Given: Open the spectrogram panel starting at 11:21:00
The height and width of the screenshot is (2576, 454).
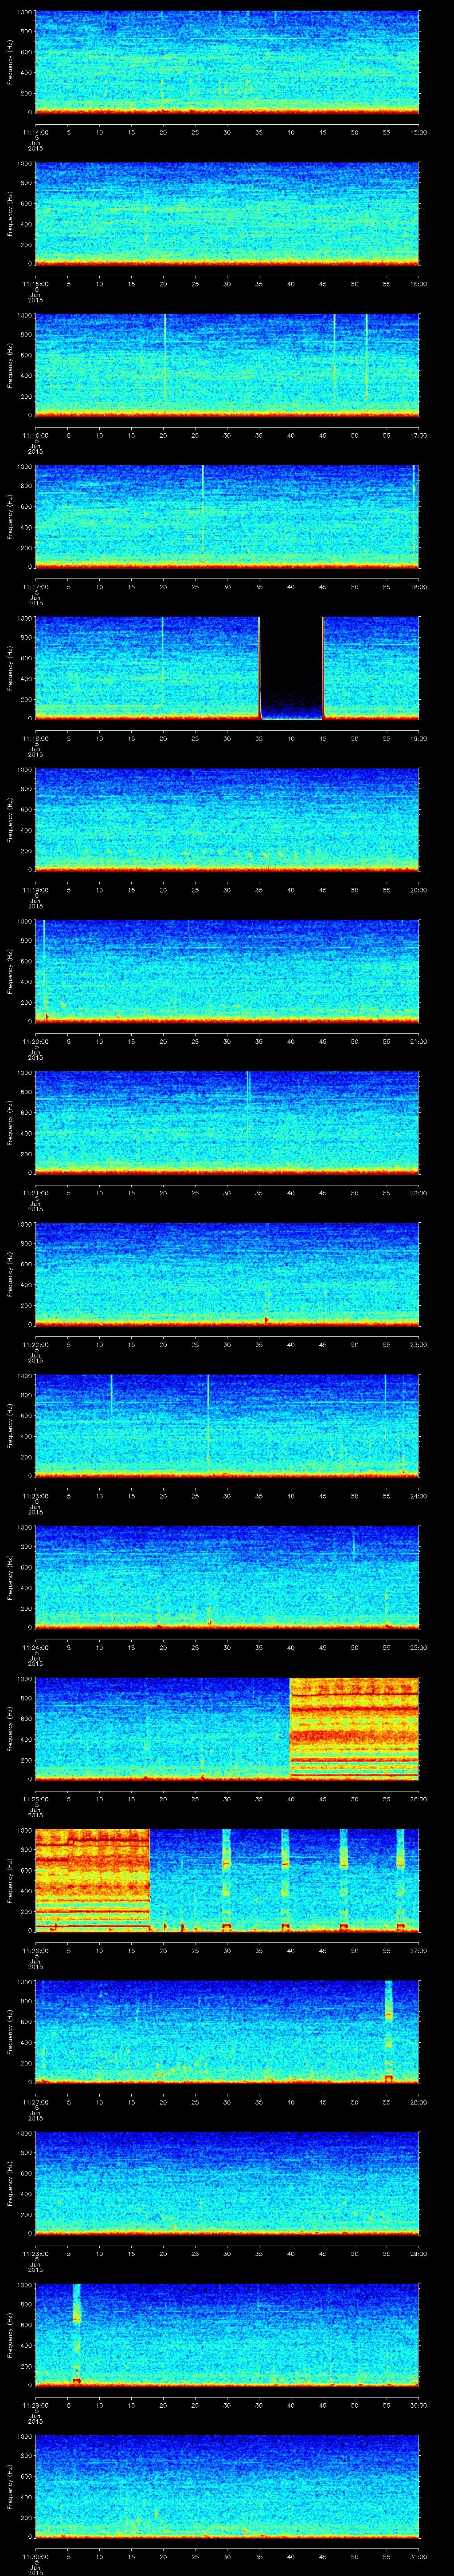Looking at the screenshot, I should (x=227, y=1123).
